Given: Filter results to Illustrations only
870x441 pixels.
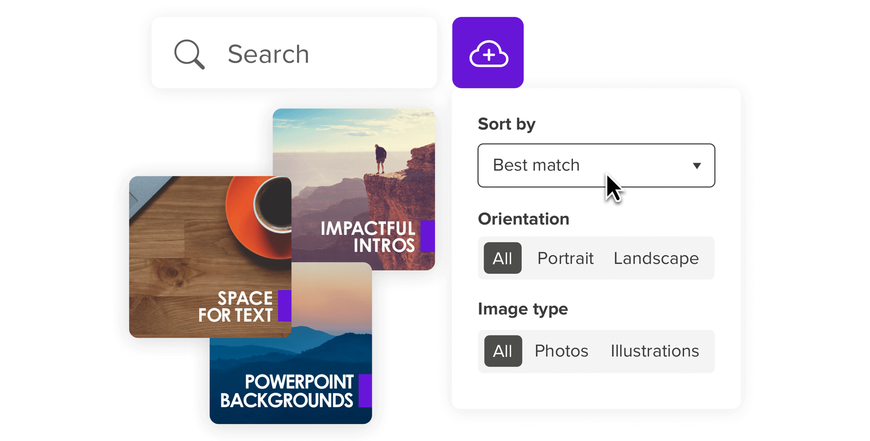Looking at the screenshot, I should (654, 351).
